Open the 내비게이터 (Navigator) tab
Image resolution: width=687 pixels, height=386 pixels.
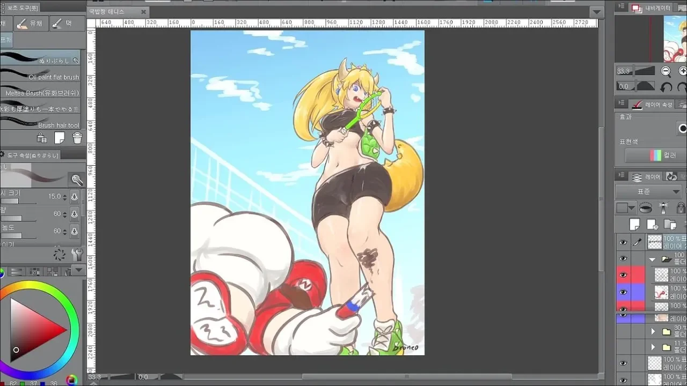point(651,8)
